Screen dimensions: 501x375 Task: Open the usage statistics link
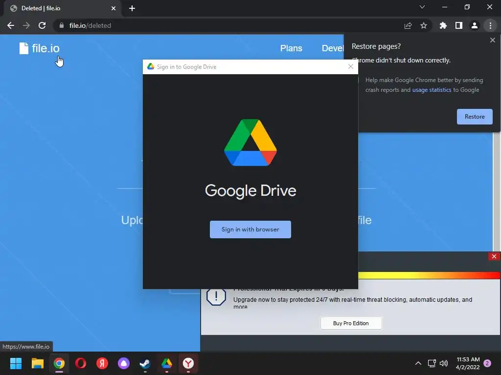pyautogui.click(x=432, y=90)
